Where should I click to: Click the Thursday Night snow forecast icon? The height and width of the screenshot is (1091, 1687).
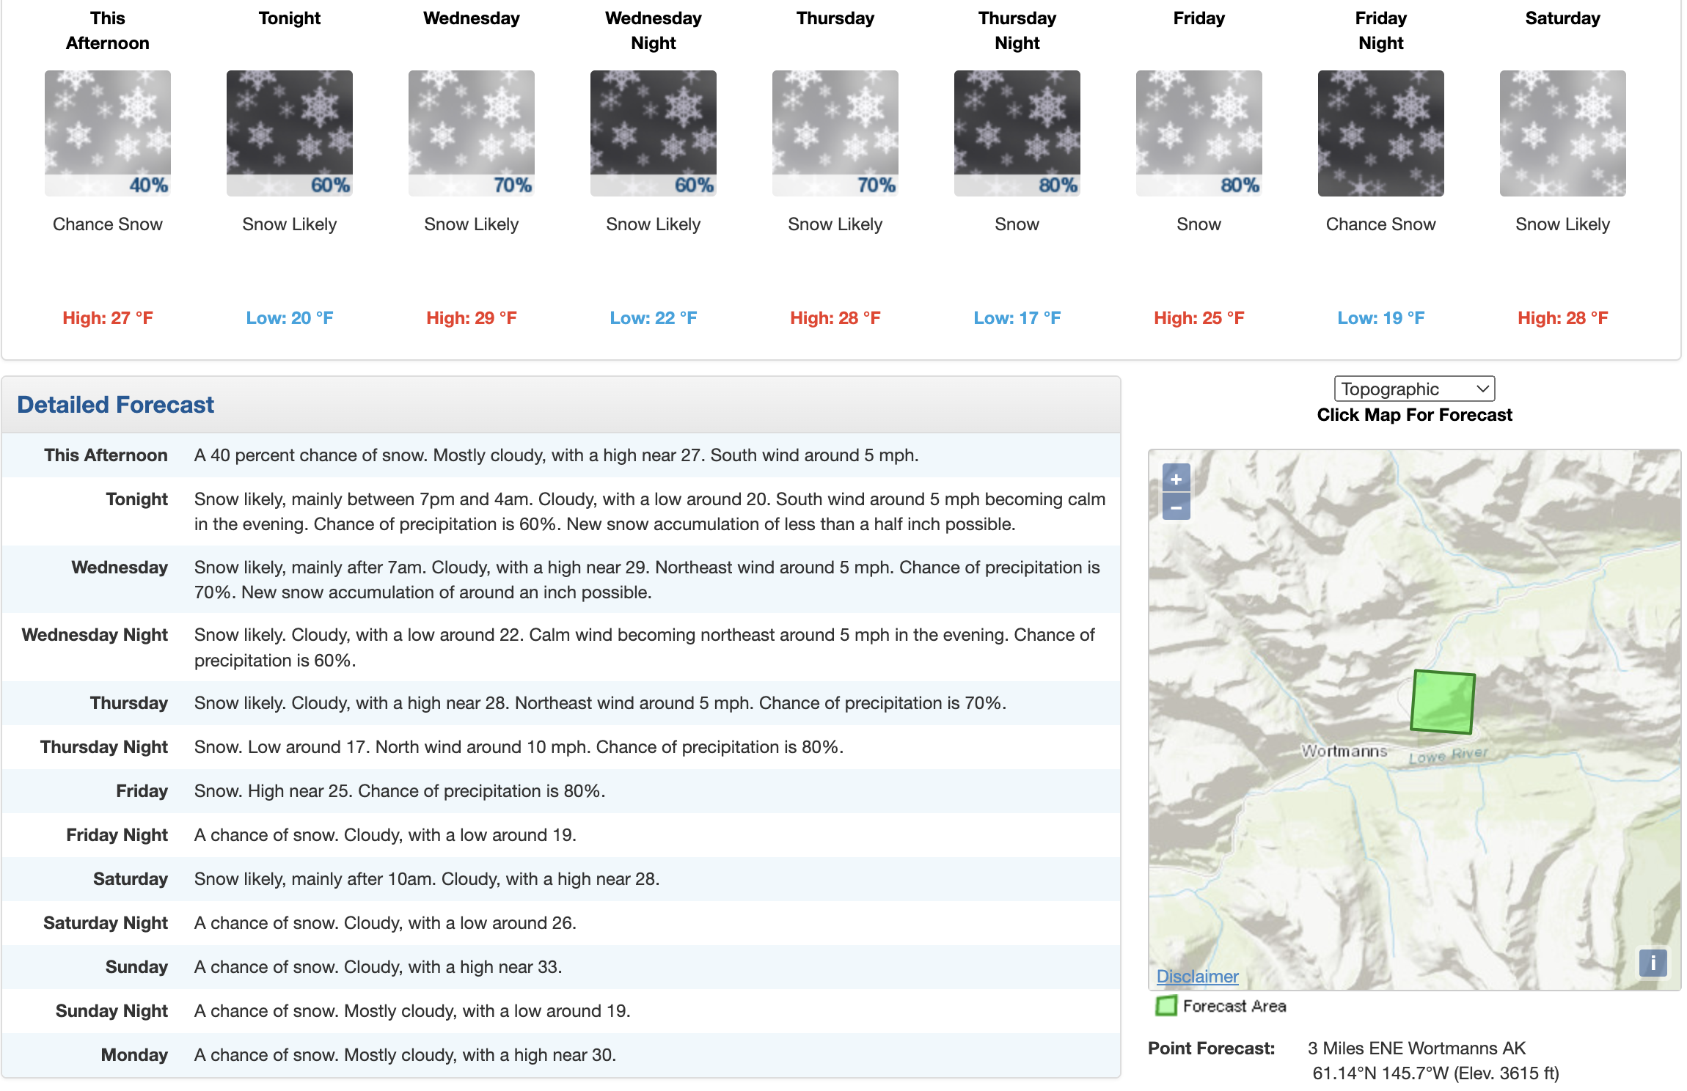1017,133
